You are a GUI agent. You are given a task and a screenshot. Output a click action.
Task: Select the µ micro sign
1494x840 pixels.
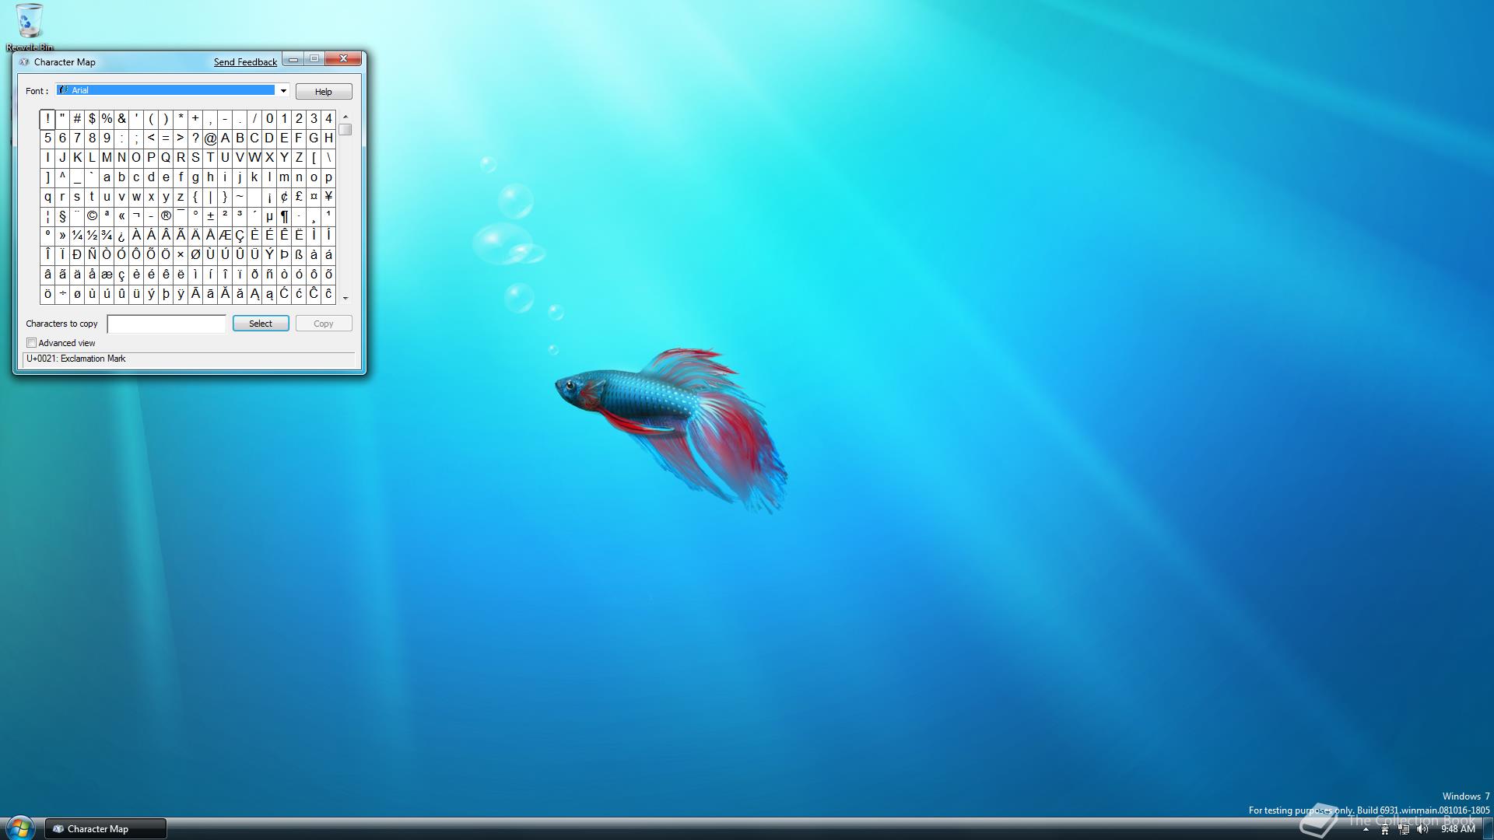[x=269, y=216]
